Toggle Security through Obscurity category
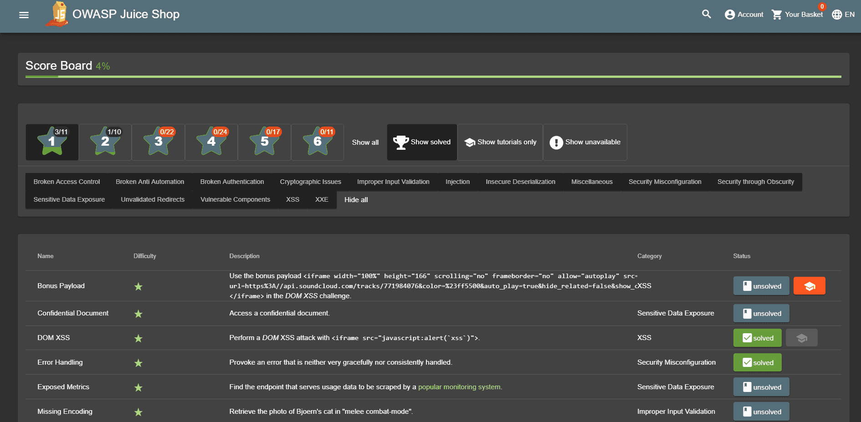861x422 pixels. tap(755, 182)
